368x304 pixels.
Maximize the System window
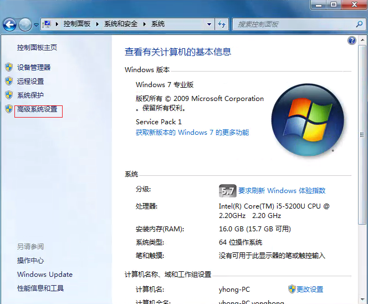pyautogui.click(x=334, y=4)
